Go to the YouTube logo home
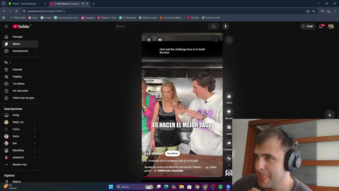Screen dimensions: 339x191 [21, 26]
